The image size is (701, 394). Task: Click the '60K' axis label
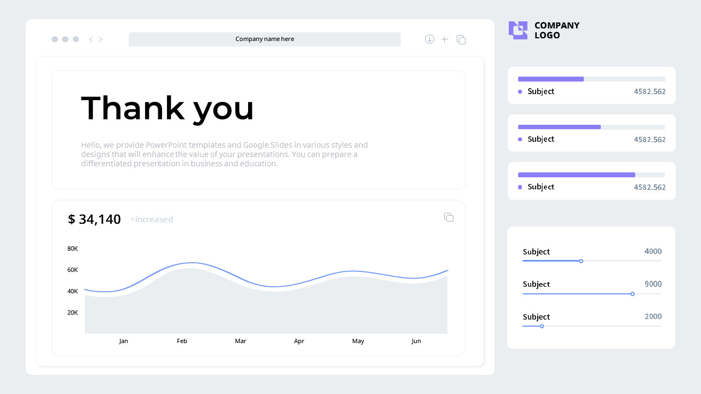[73, 270]
